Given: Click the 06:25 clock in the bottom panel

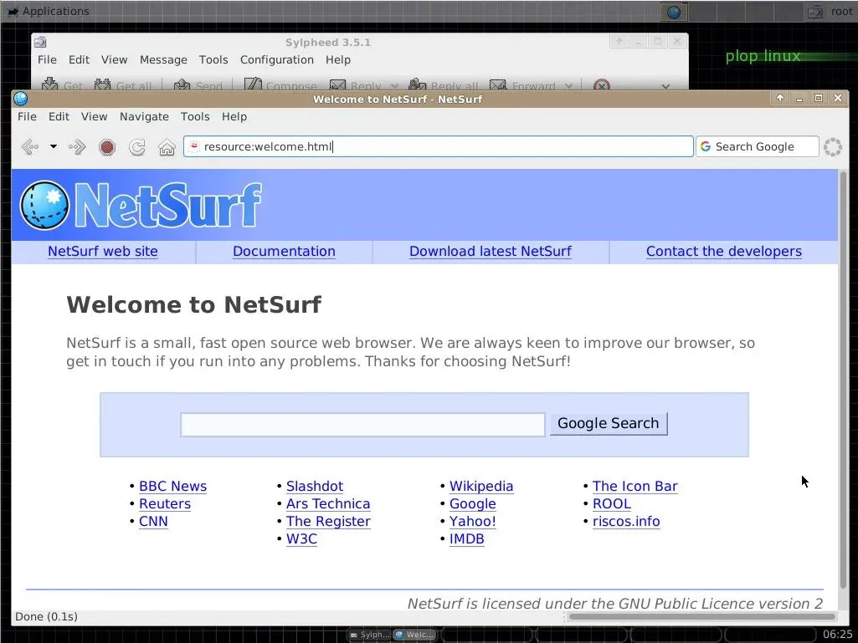Looking at the screenshot, I should [x=838, y=635].
